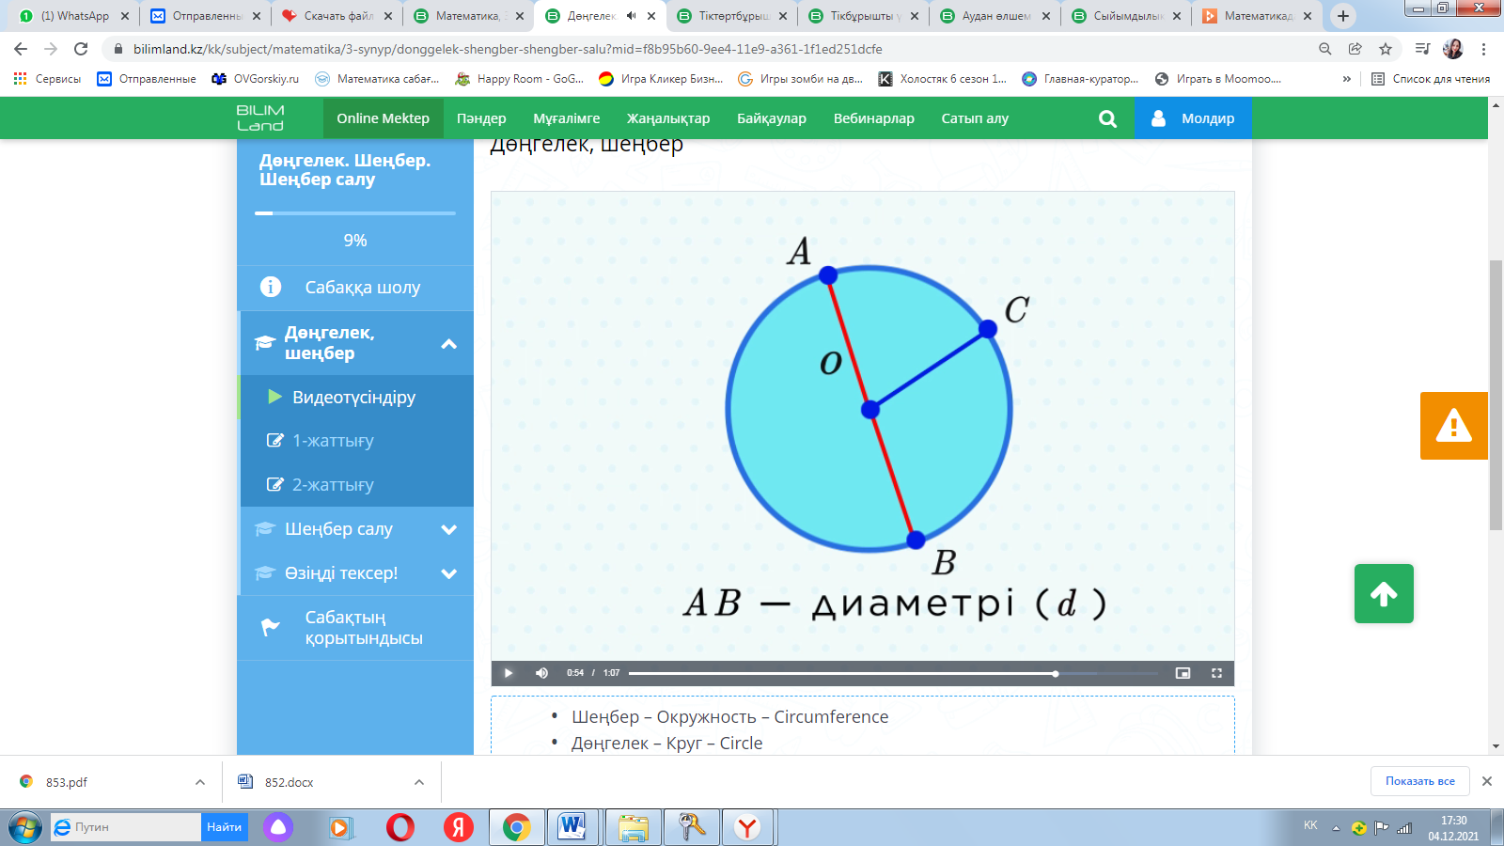Screen dimensions: 1504x846
Task: Open the Online Mektep menu item
Action: (384, 118)
